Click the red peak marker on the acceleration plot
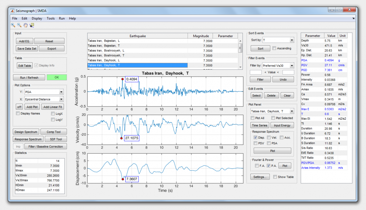 point(123,79)
